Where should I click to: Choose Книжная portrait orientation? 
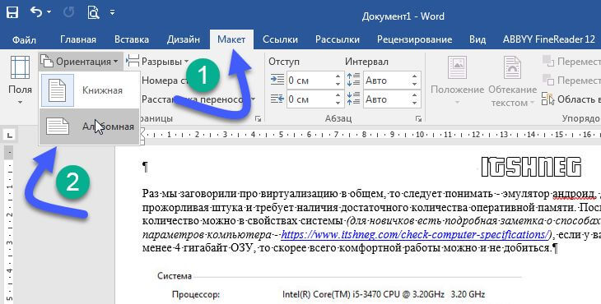tap(89, 90)
